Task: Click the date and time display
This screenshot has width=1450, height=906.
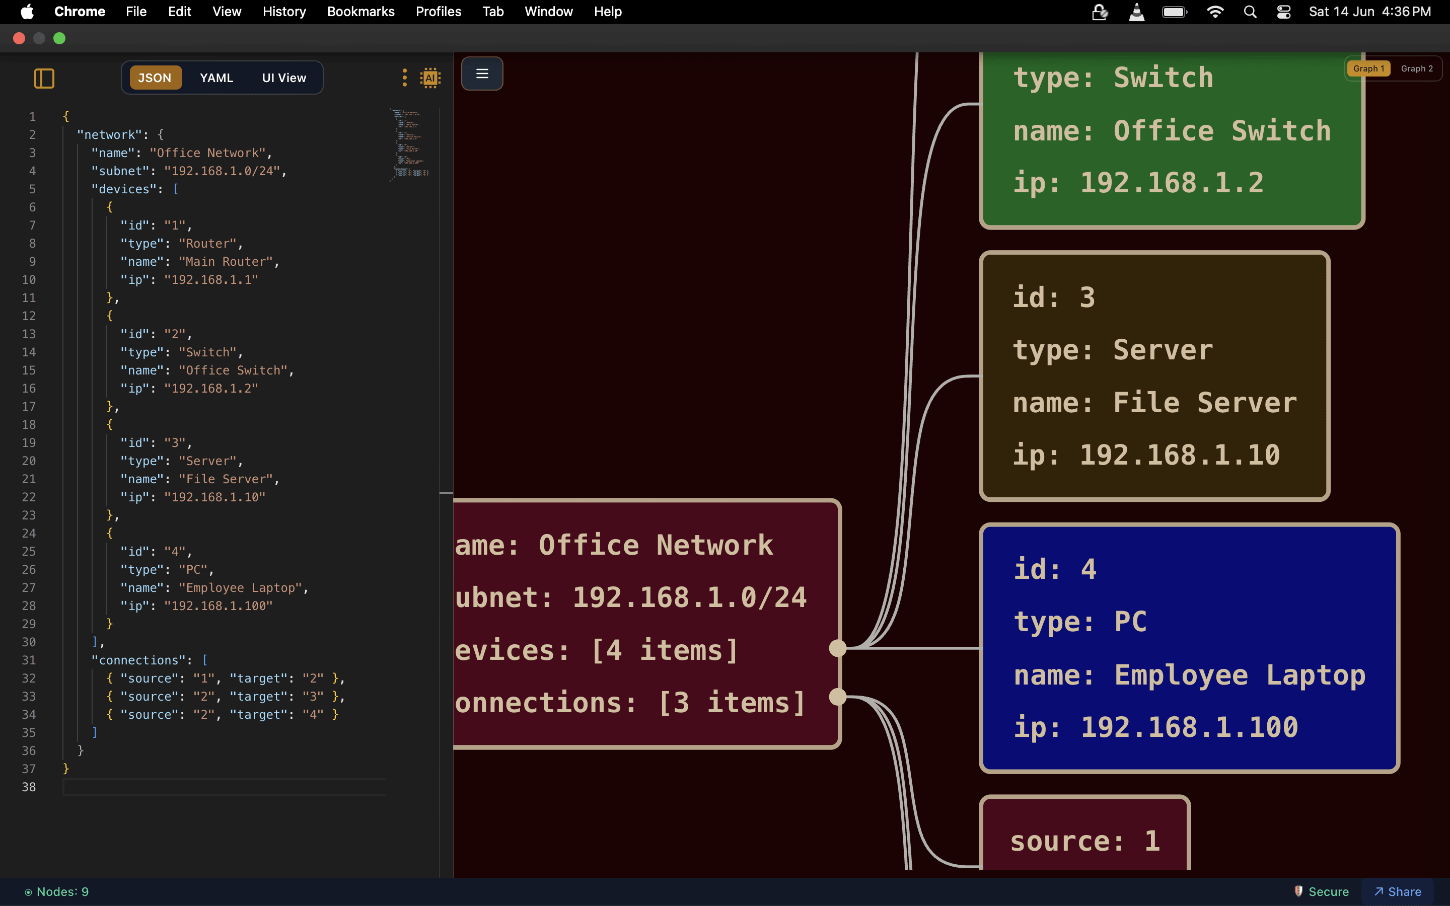Action: (x=1370, y=12)
